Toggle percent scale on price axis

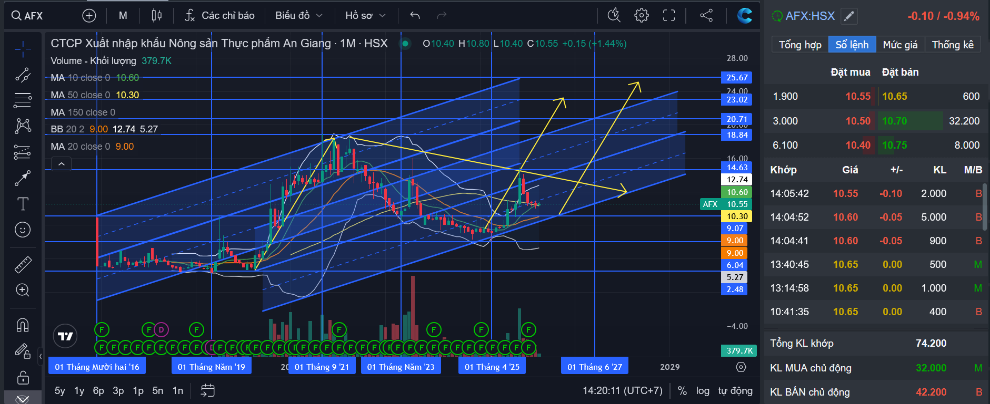(x=682, y=391)
